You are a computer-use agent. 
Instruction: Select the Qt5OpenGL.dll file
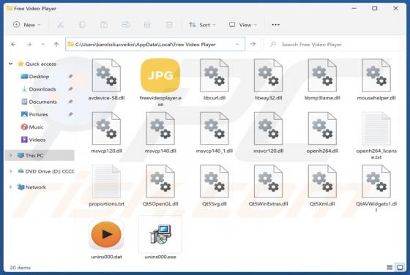[160, 186]
